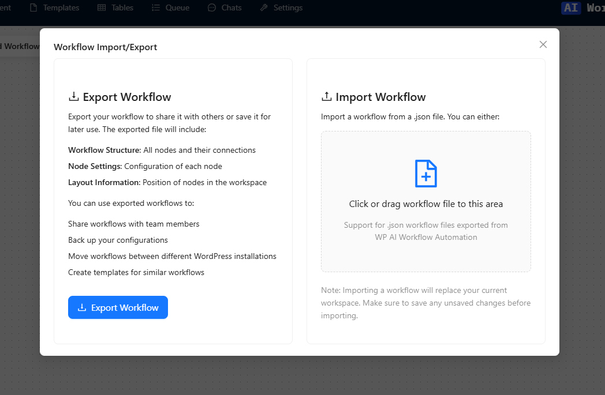This screenshot has height=395, width=605.
Task: Click the 'Import Workflow' heading text
Action: click(x=380, y=97)
